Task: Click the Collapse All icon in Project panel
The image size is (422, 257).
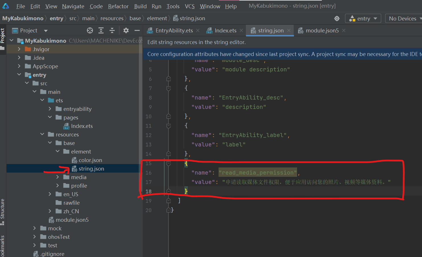Action: click(112, 30)
